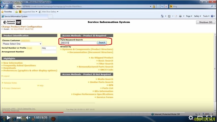Open the Choose Customer dropdown
The image size is (217, 122).
tap(22, 44)
